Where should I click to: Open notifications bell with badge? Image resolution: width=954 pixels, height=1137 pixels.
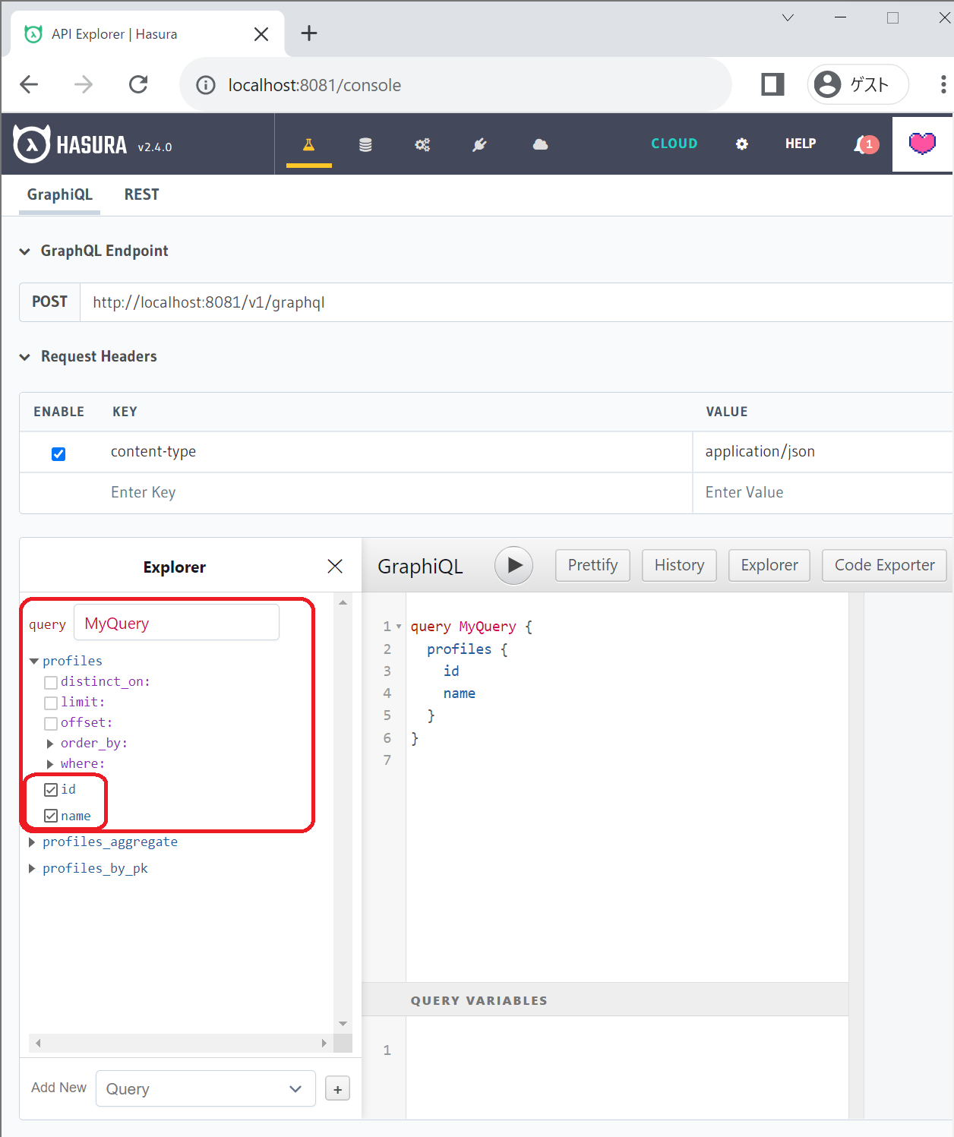point(866,144)
